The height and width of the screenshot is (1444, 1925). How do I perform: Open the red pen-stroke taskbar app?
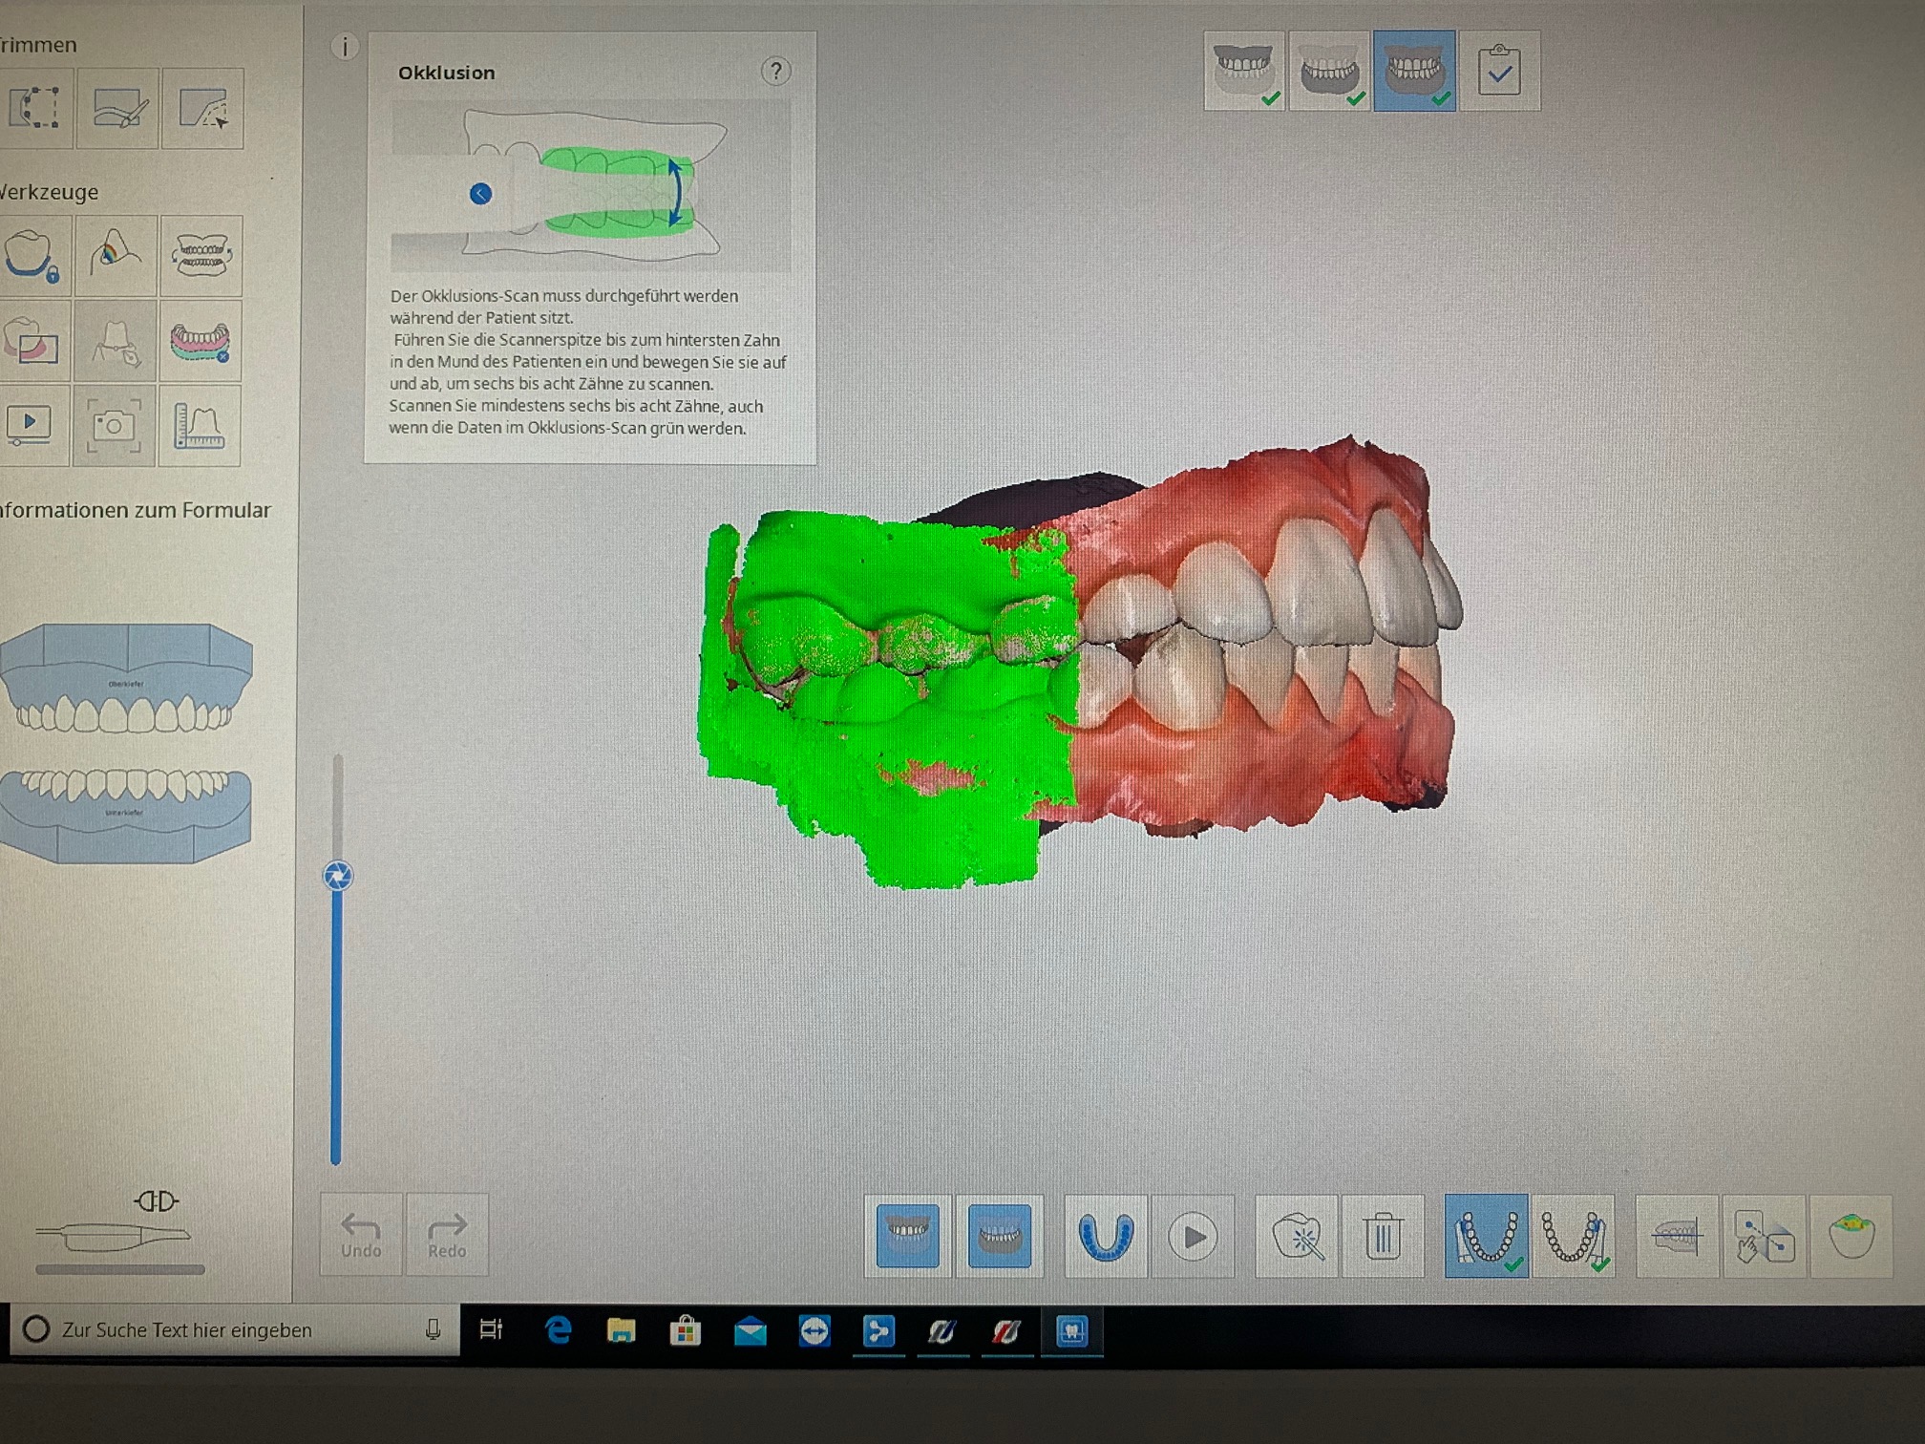click(x=1006, y=1330)
